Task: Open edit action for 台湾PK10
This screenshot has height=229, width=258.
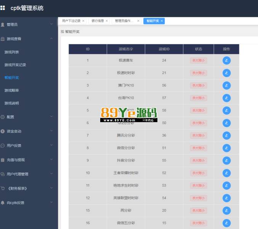Action: (226, 98)
